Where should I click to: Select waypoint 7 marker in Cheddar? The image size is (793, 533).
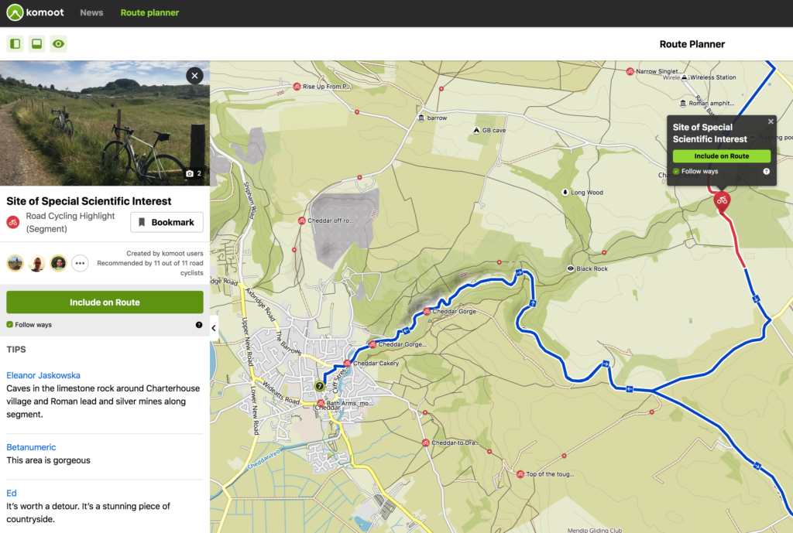click(319, 386)
